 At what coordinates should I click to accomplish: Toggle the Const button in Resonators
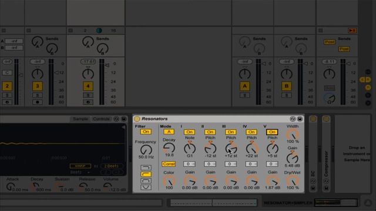(x=169, y=164)
